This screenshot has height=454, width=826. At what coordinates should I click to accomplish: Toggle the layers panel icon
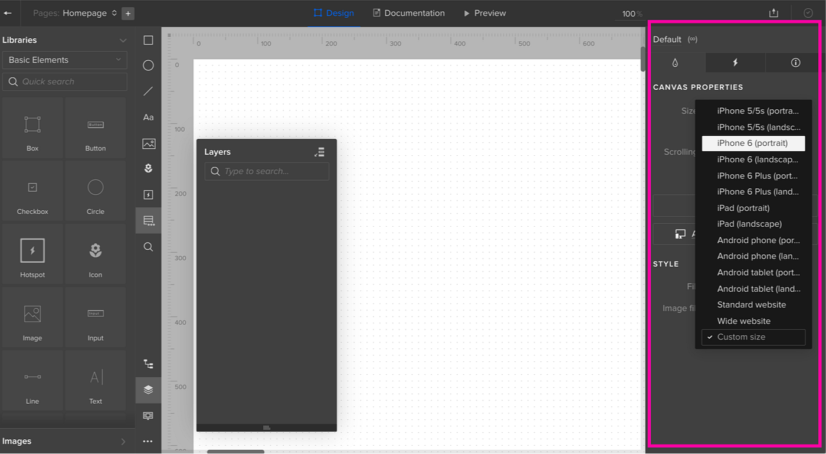[x=148, y=390]
